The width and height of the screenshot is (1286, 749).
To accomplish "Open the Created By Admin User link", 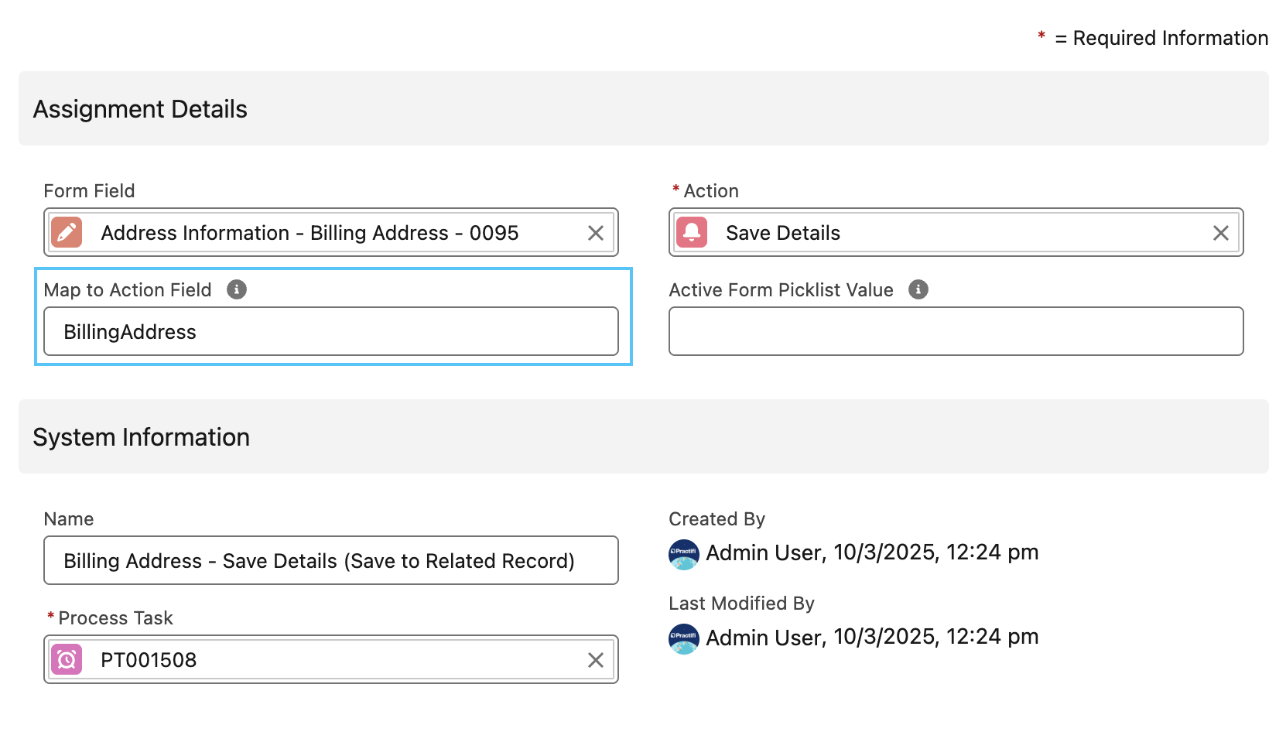I will (764, 552).
